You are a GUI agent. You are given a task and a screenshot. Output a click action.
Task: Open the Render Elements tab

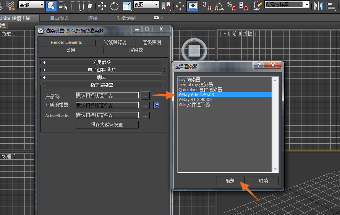[66, 42]
